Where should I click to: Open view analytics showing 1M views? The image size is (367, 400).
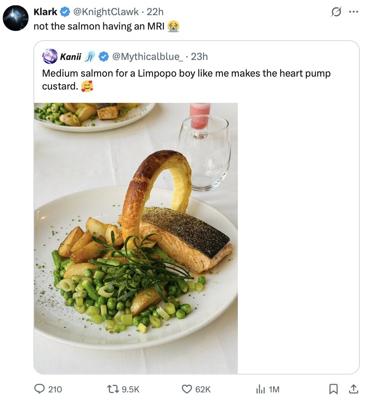[x=260, y=389]
